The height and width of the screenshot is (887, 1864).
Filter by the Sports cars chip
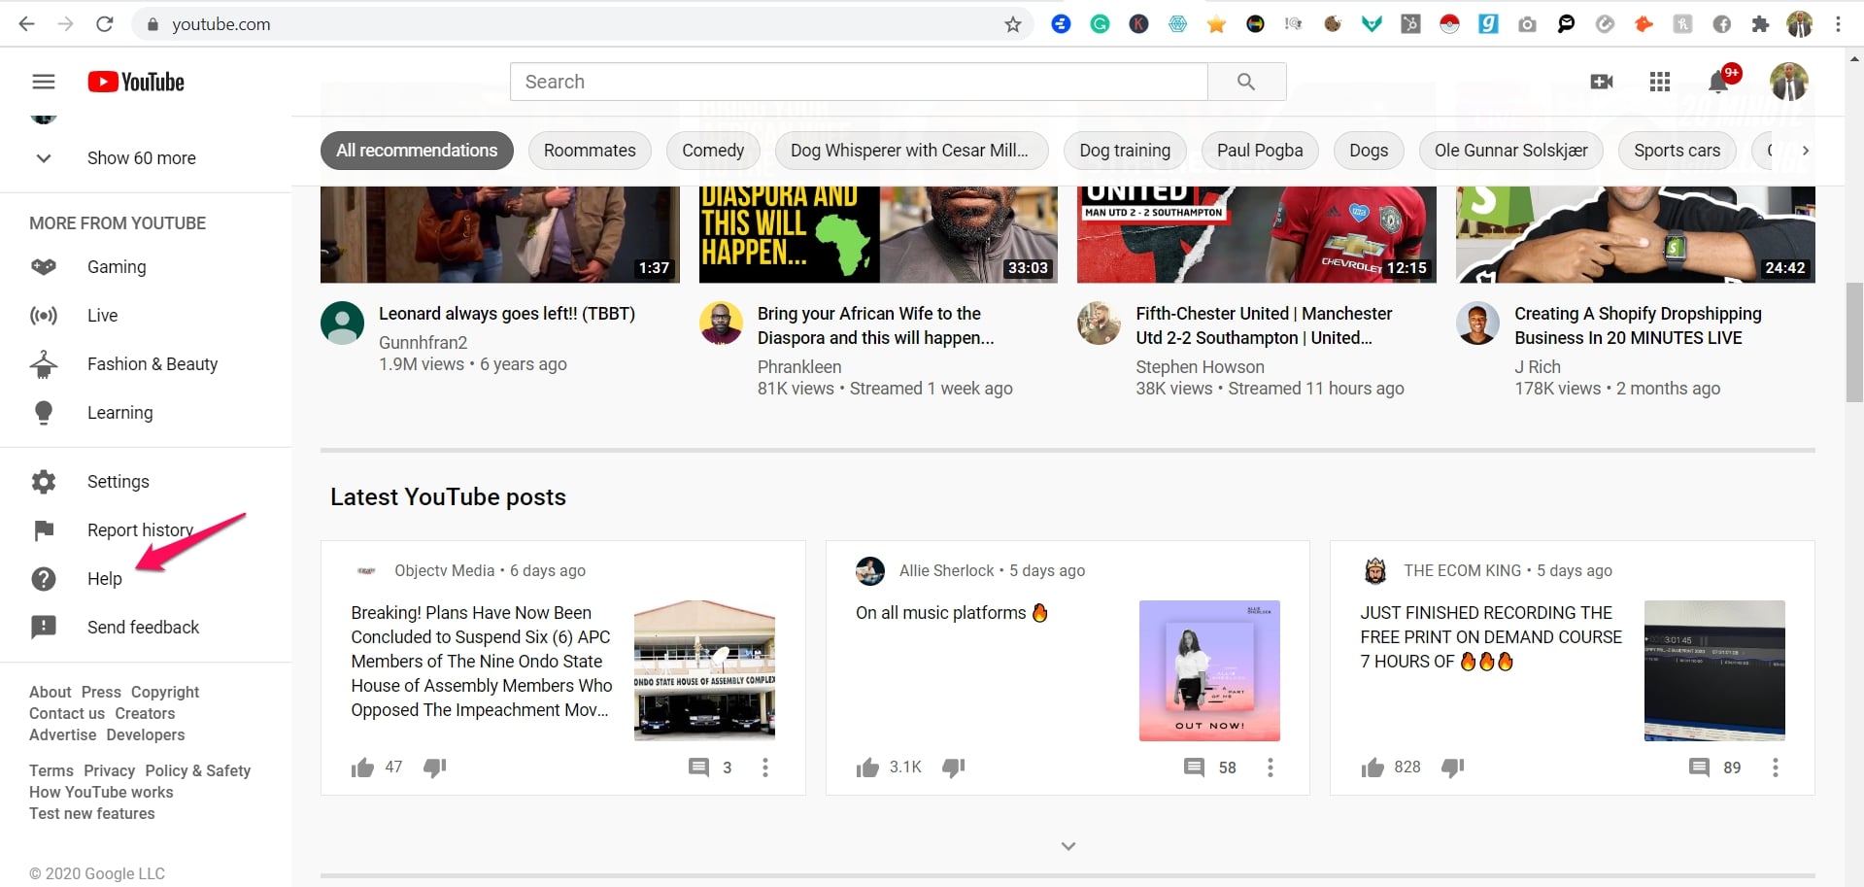point(1677,151)
